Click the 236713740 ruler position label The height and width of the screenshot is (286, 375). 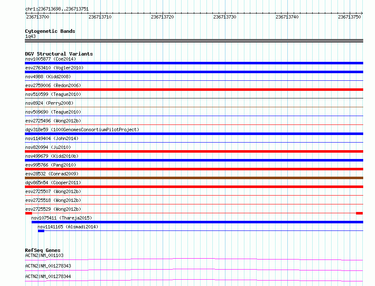pyautogui.click(x=287, y=17)
